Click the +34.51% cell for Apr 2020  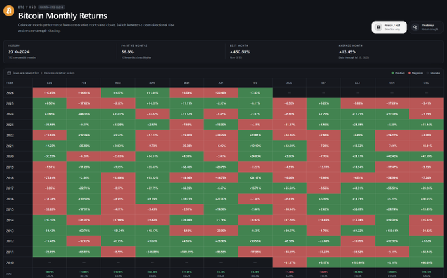[x=152, y=157]
